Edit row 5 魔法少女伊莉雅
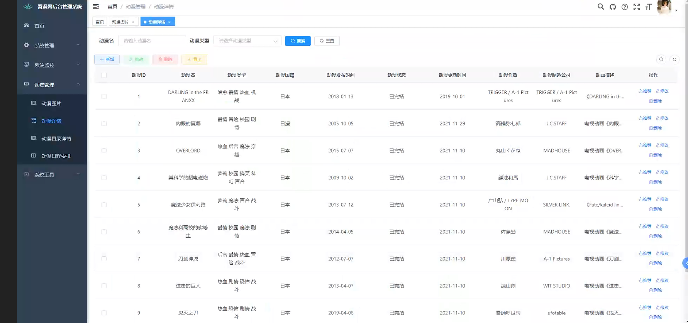The width and height of the screenshot is (688, 323). [x=662, y=199]
